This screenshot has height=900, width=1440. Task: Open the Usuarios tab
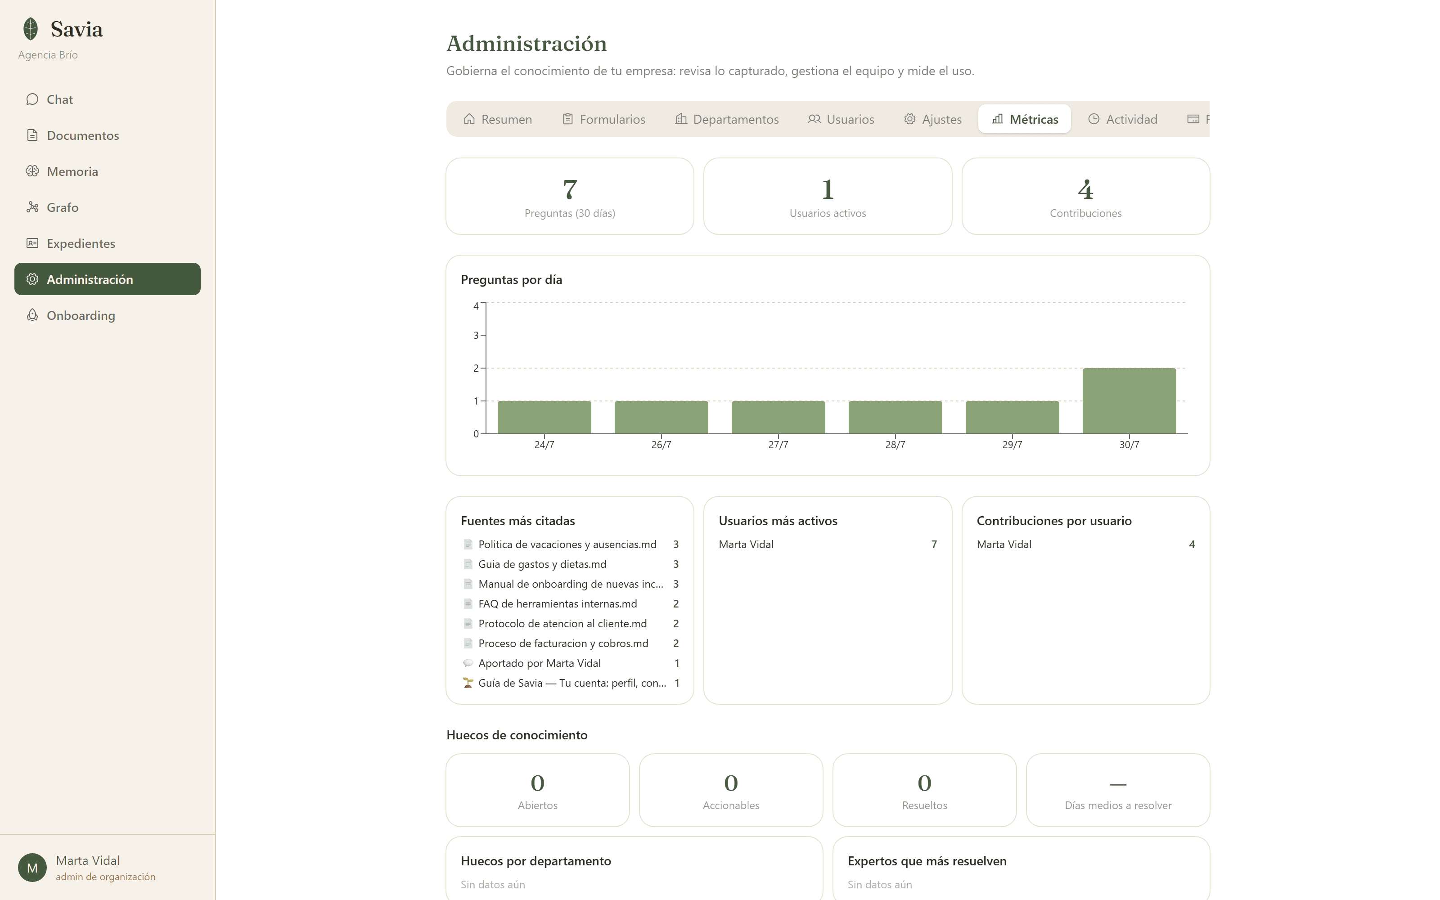(841, 119)
